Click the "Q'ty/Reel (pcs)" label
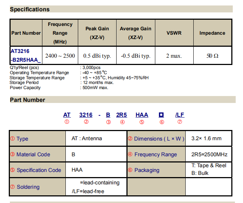 coord(24,68)
